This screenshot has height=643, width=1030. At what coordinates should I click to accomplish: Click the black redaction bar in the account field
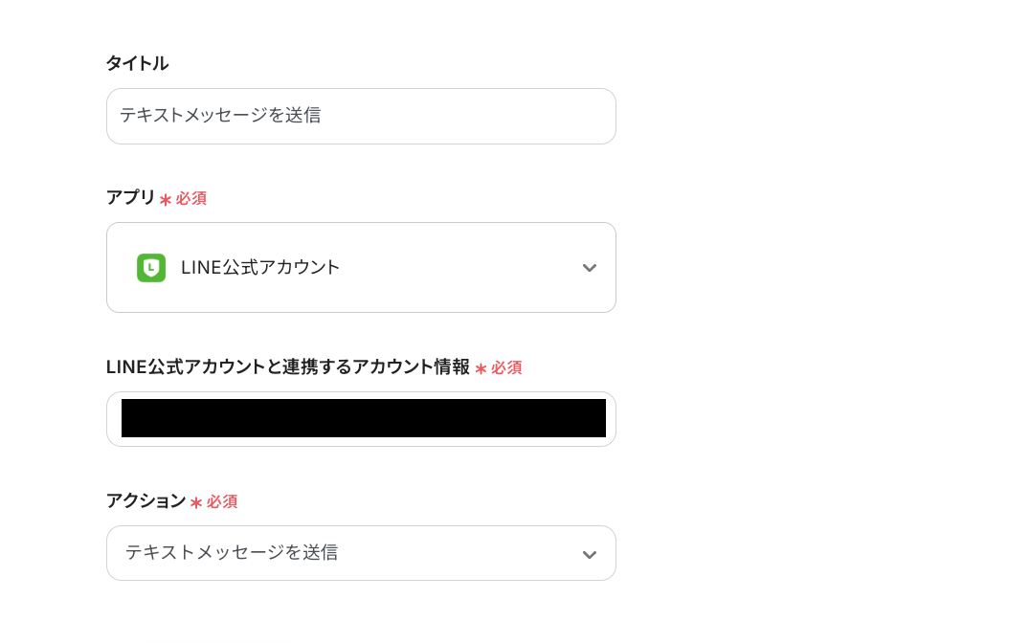click(x=361, y=418)
